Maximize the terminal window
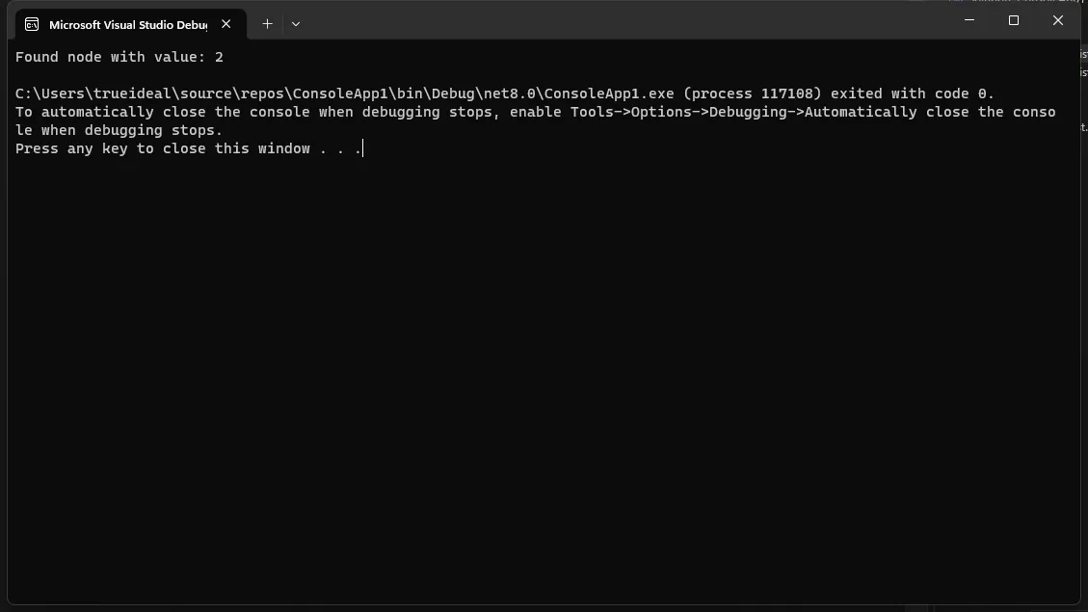The image size is (1088, 612). click(1014, 20)
